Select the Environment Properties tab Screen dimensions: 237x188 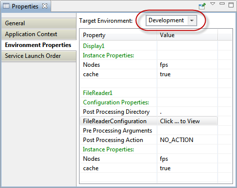[39, 45]
